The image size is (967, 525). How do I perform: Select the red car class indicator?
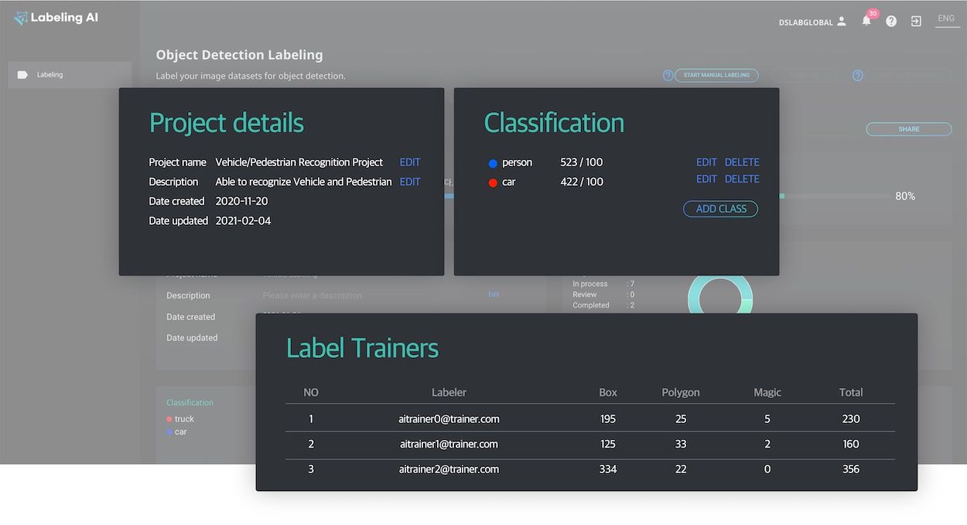coord(492,182)
